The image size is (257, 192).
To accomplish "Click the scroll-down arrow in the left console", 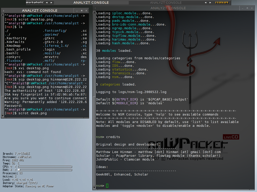I will pos(2,116).
